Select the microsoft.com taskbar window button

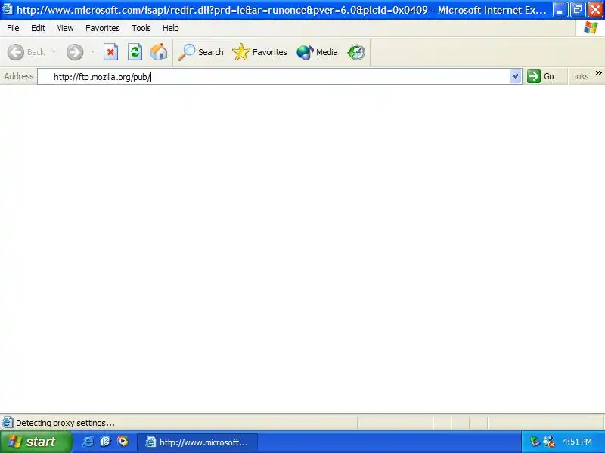click(x=197, y=442)
